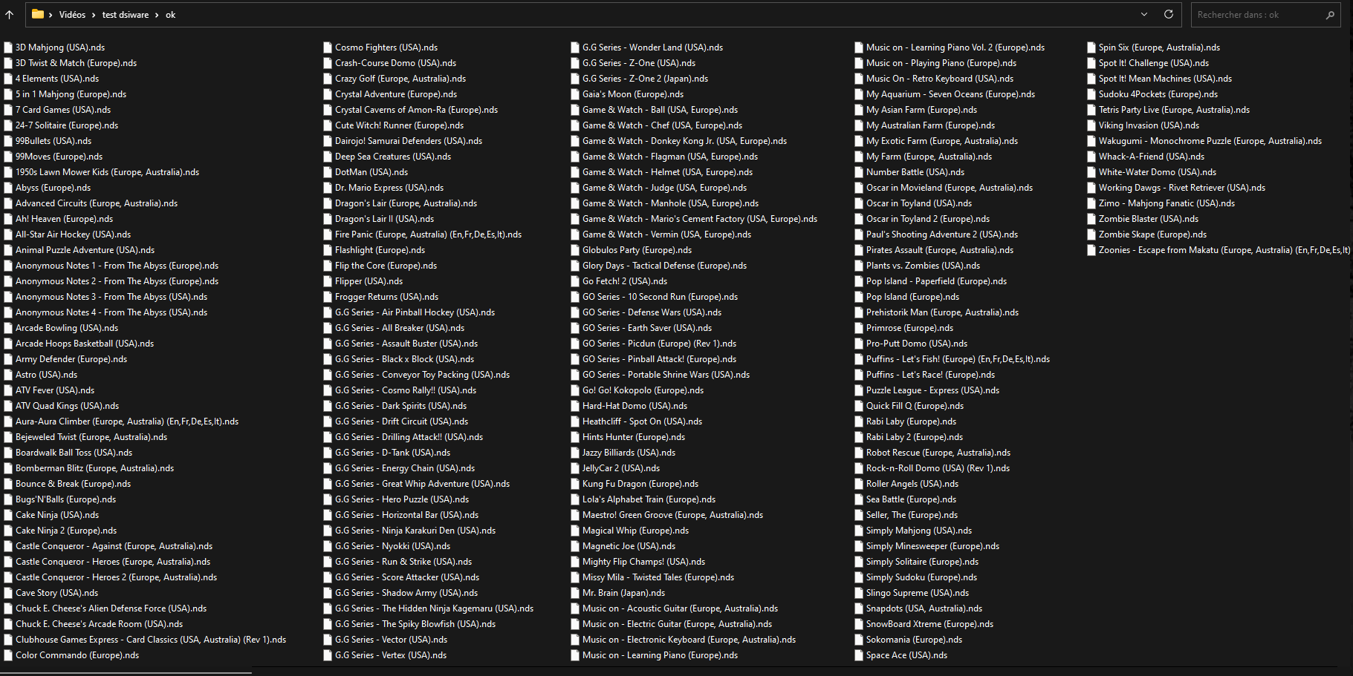Click ATV Quad Kings (USA).nds
Viewport: 1353px width, 676px height.
click(68, 406)
